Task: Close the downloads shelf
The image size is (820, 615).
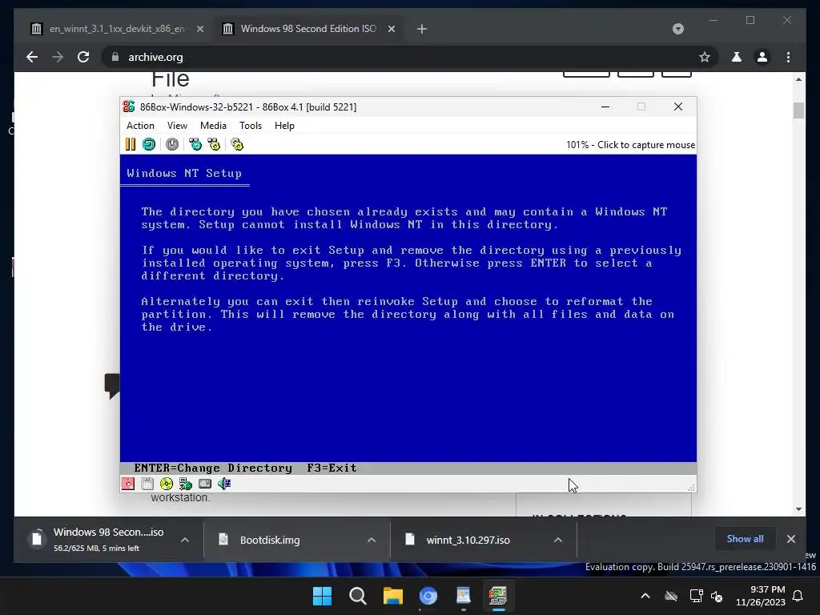Action: pyautogui.click(x=790, y=539)
